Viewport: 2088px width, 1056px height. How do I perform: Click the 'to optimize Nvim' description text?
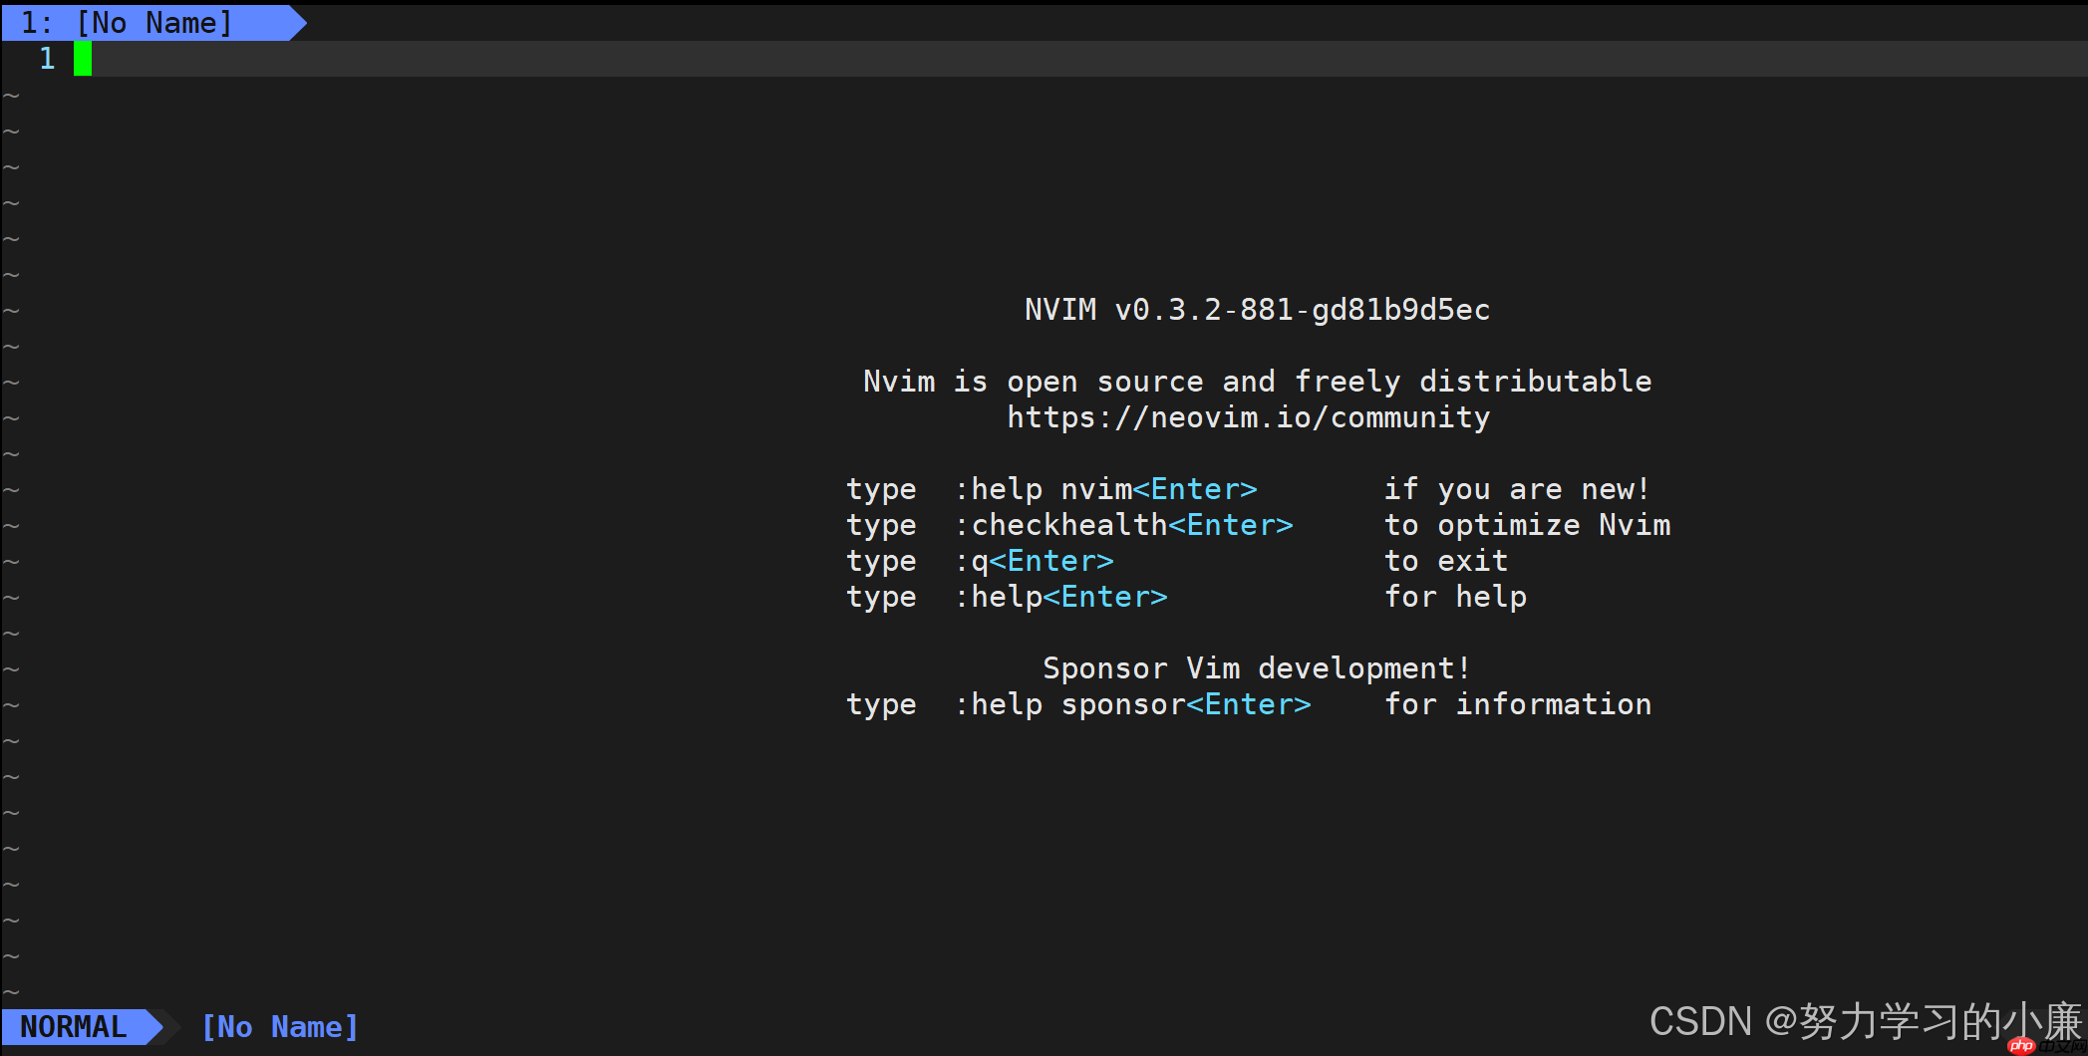point(1527,525)
